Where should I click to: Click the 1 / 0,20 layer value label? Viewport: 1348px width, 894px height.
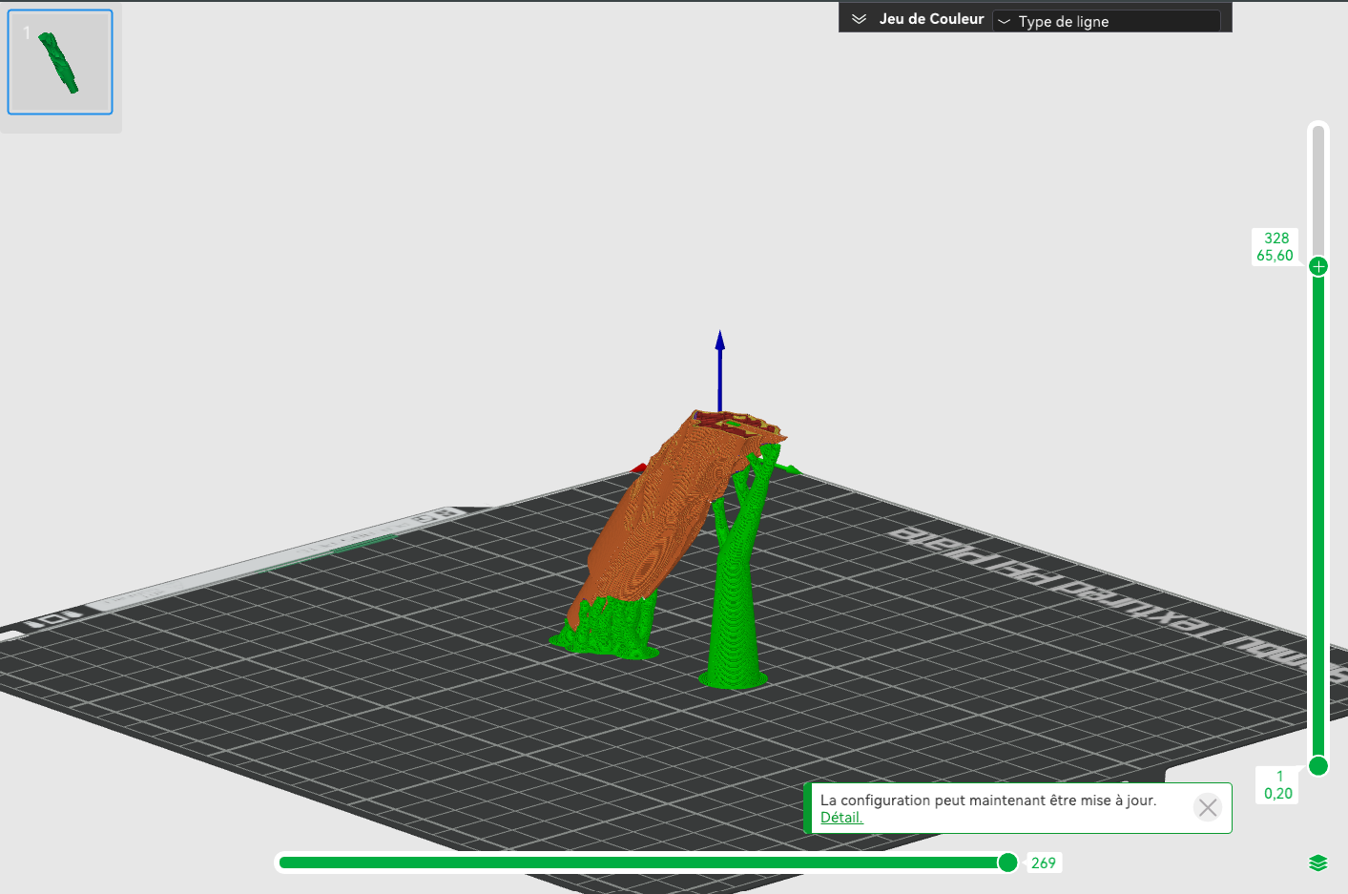[x=1278, y=785]
